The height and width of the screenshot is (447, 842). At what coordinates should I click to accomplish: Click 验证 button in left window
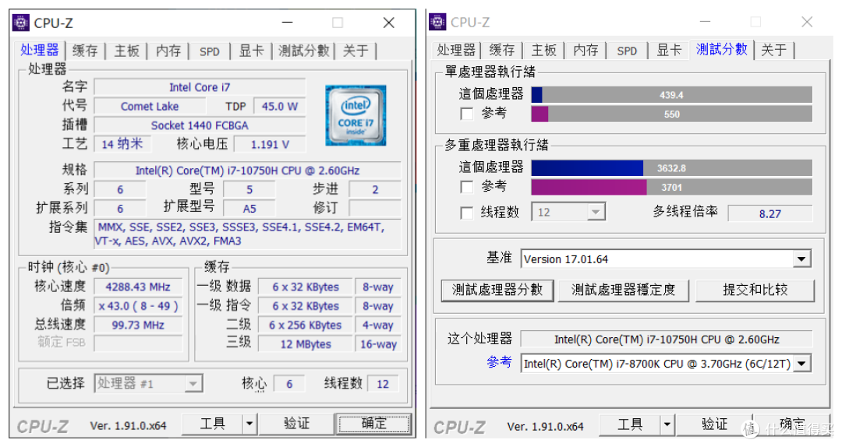point(297,424)
